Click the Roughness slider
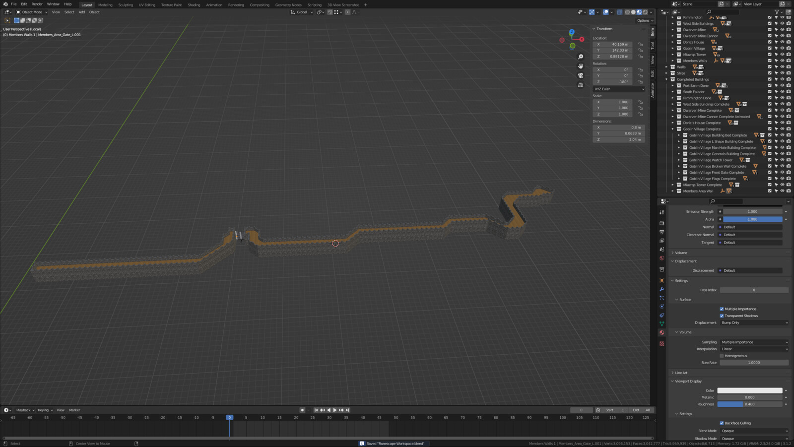794x447 pixels. 750,404
